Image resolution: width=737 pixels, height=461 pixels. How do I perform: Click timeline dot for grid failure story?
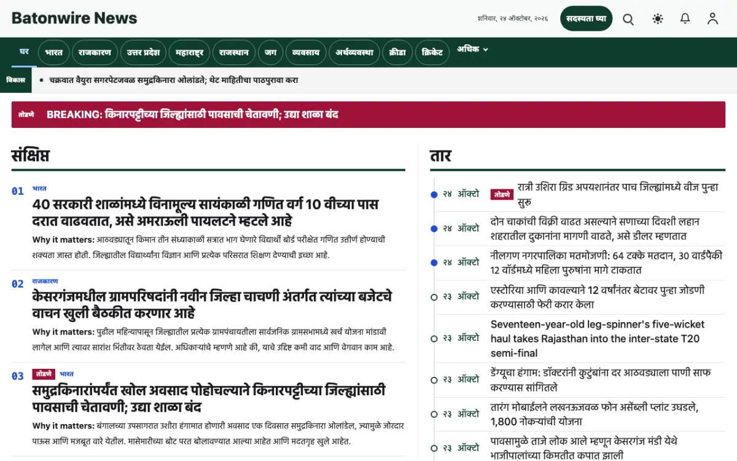[434, 194]
